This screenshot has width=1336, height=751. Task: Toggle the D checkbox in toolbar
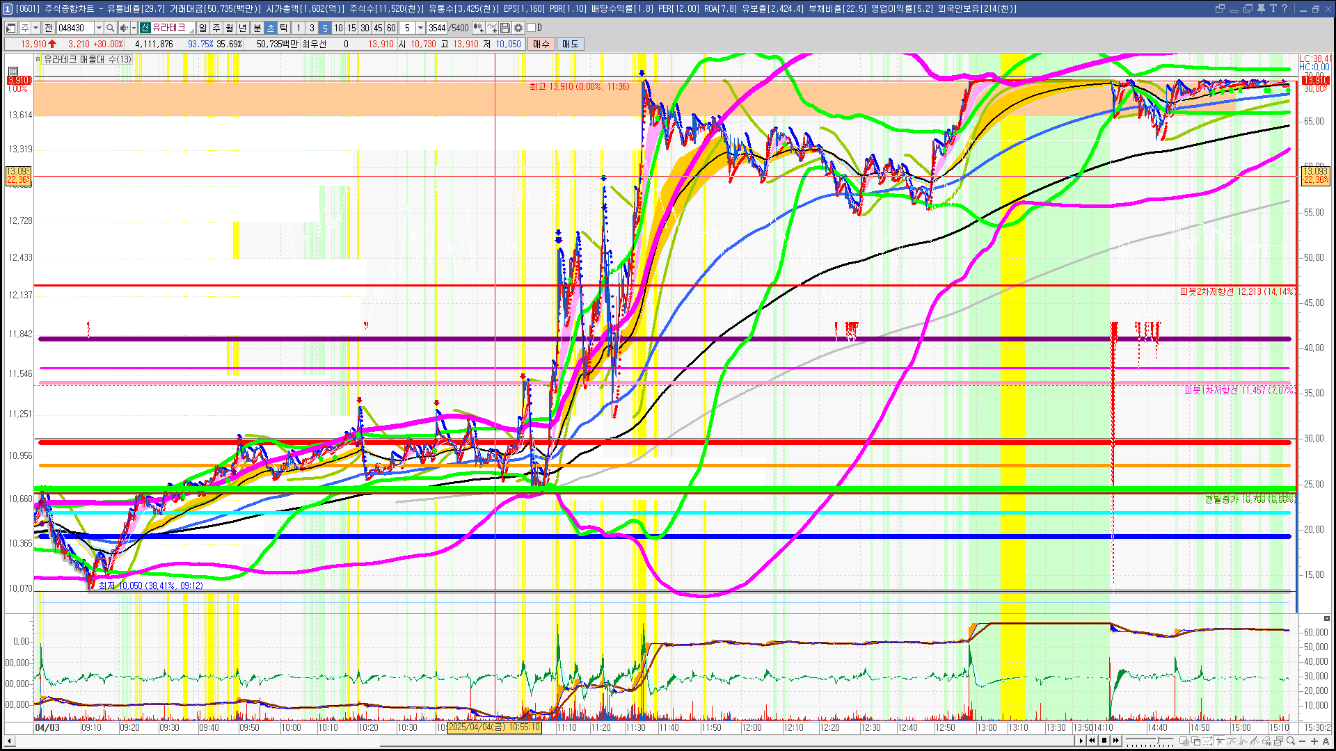tap(532, 28)
